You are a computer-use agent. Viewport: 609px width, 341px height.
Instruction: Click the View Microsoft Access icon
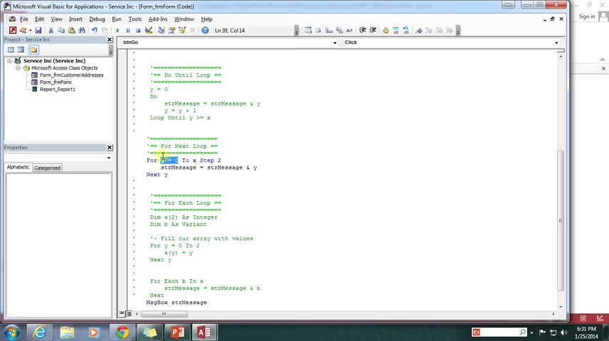pos(13,31)
